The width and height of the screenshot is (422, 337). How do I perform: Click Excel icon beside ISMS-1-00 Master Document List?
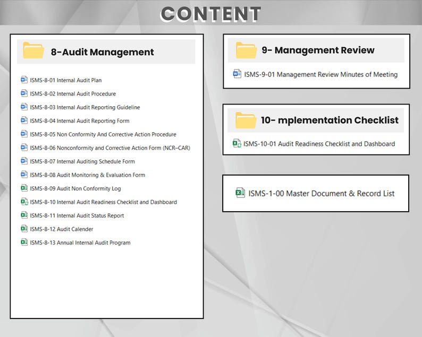tap(240, 193)
